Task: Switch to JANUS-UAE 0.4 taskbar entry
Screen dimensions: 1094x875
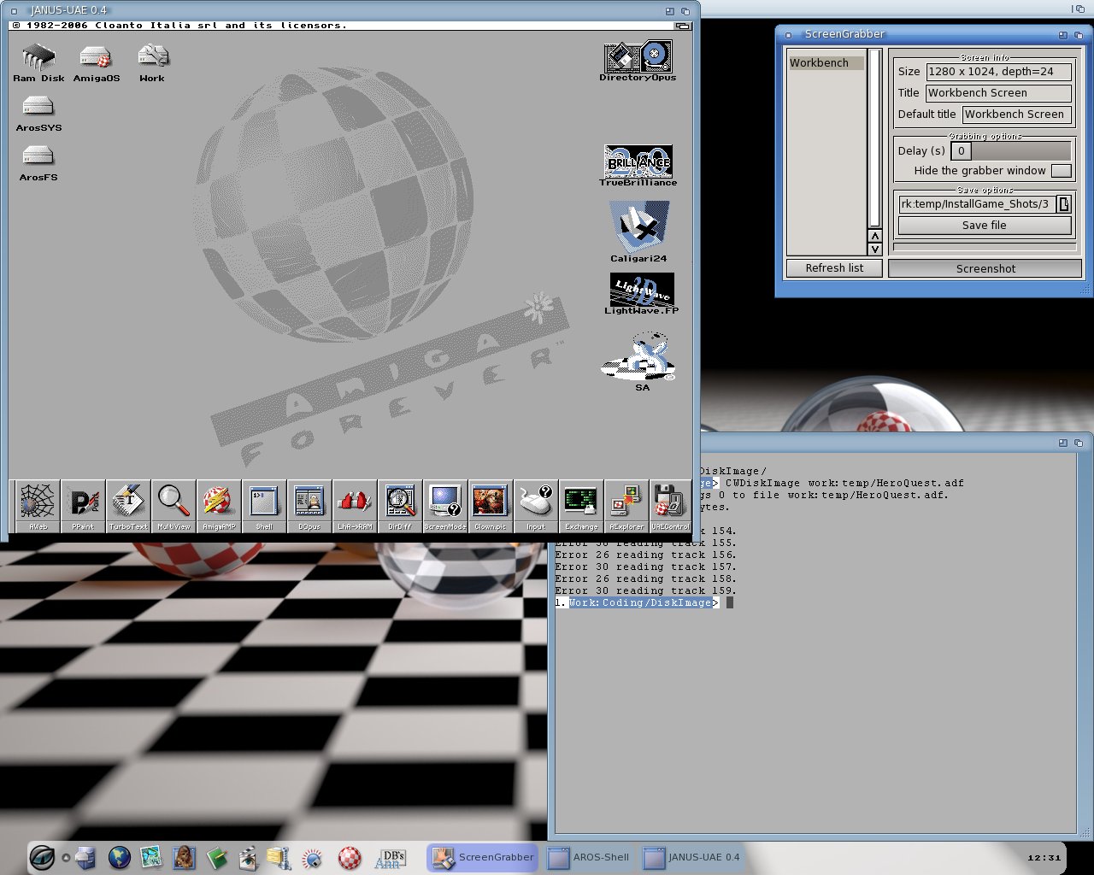Action: click(x=693, y=857)
